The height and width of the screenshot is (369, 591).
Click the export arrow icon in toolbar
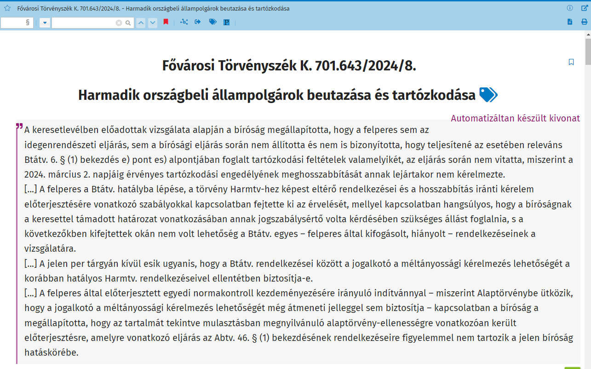[198, 22]
